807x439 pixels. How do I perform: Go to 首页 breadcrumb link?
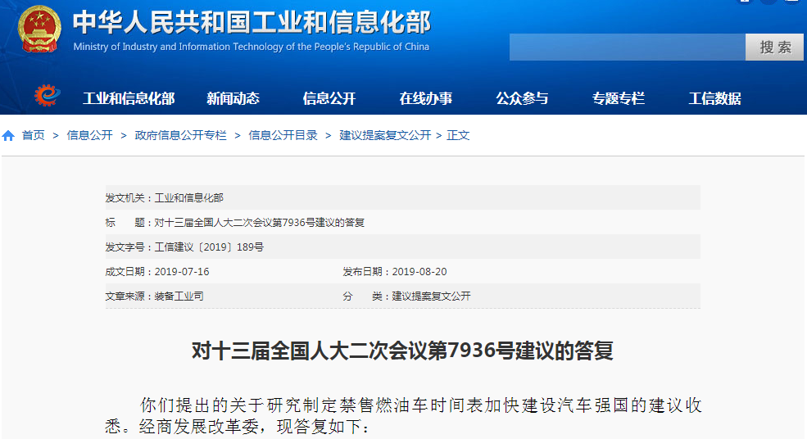(33, 135)
